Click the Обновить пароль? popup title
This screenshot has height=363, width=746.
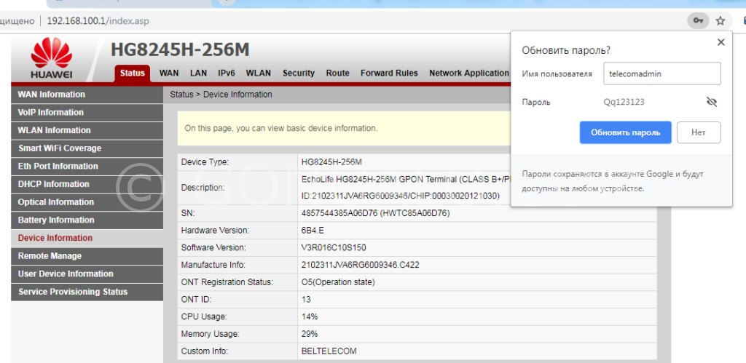tap(566, 51)
